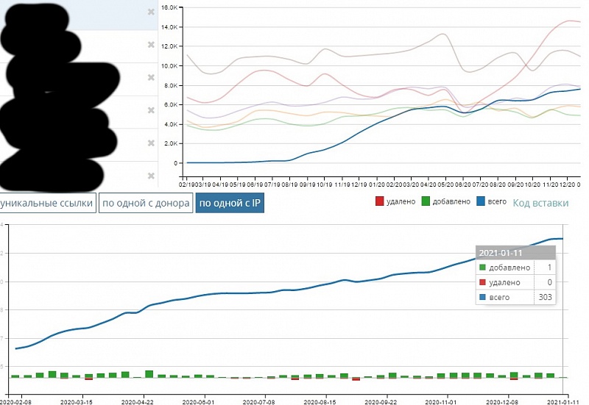Open the 'Код вставки' link

[540, 203]
